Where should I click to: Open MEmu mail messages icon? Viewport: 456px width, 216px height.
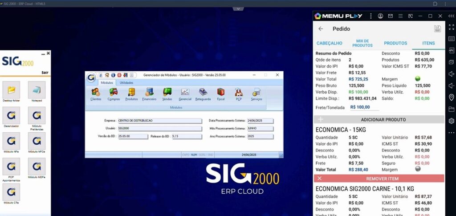click(391, 16)
